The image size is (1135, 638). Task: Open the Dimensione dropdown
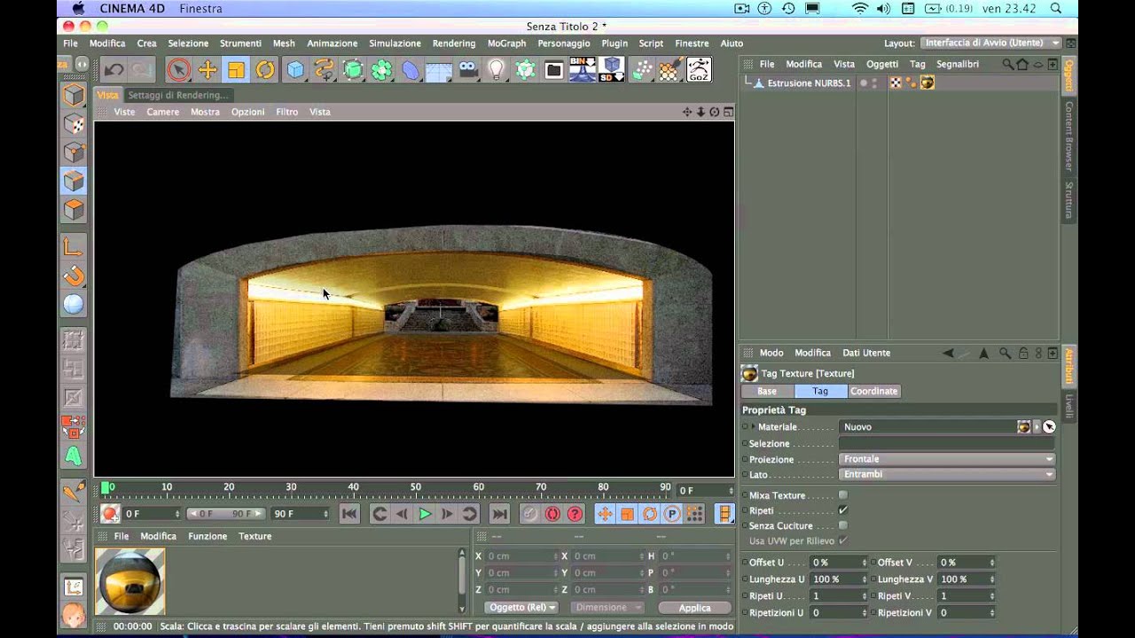pyautogui.click(x=607, y=607)
